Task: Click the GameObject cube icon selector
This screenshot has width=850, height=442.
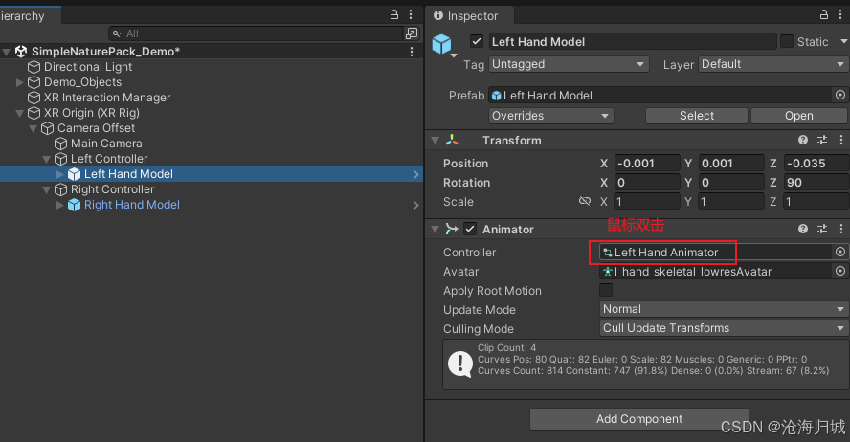Action: coord(443,45)
